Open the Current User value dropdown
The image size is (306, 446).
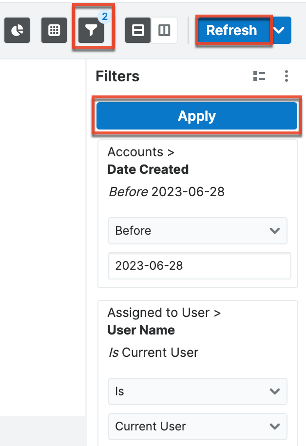tap(197, 427)
